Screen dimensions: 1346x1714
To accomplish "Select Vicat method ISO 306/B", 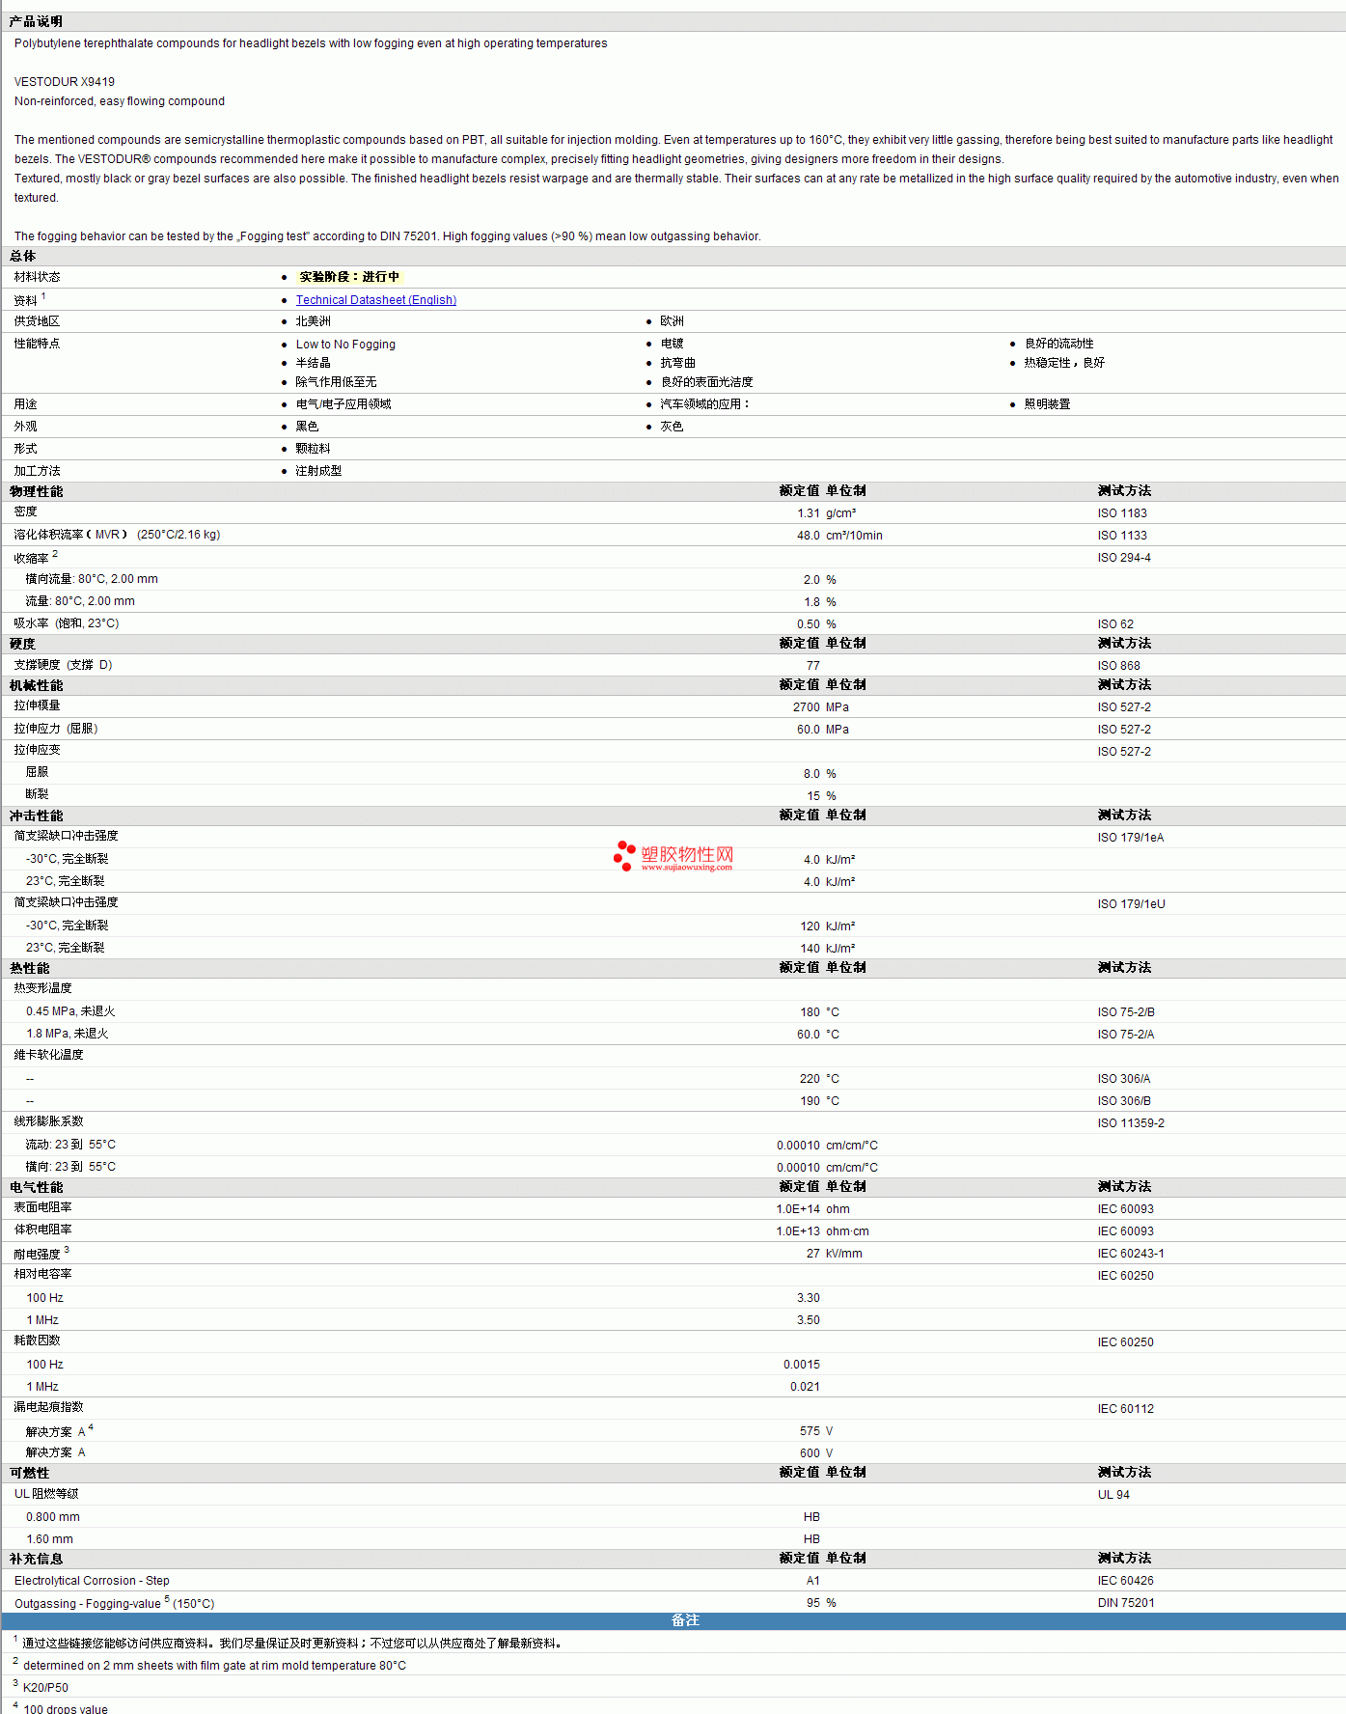I will (x=1124, y=1101).
